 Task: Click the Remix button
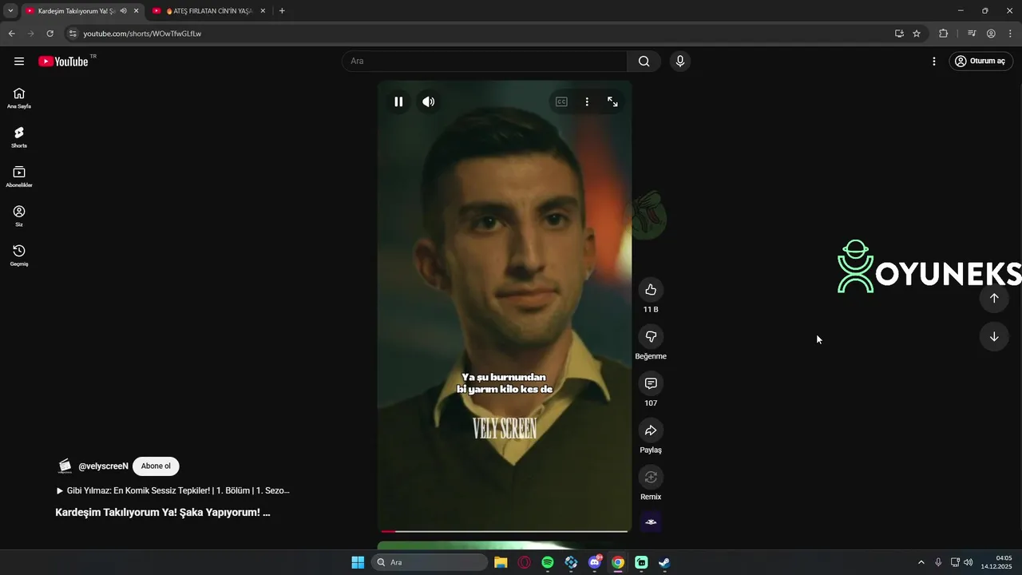(651, 477)
